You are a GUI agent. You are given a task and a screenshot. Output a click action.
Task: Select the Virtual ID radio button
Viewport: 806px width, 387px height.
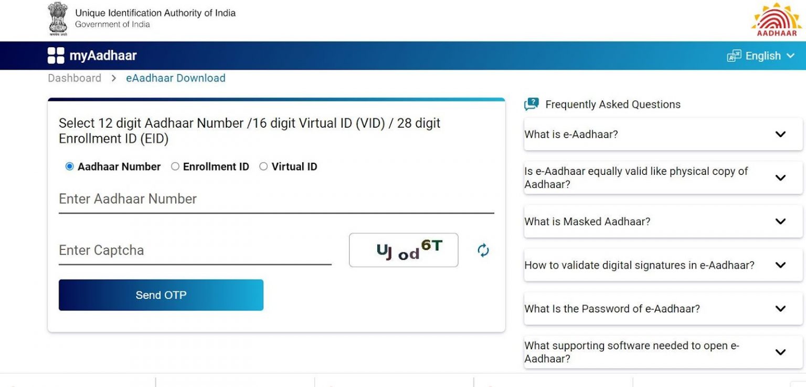tap(263, 166)
